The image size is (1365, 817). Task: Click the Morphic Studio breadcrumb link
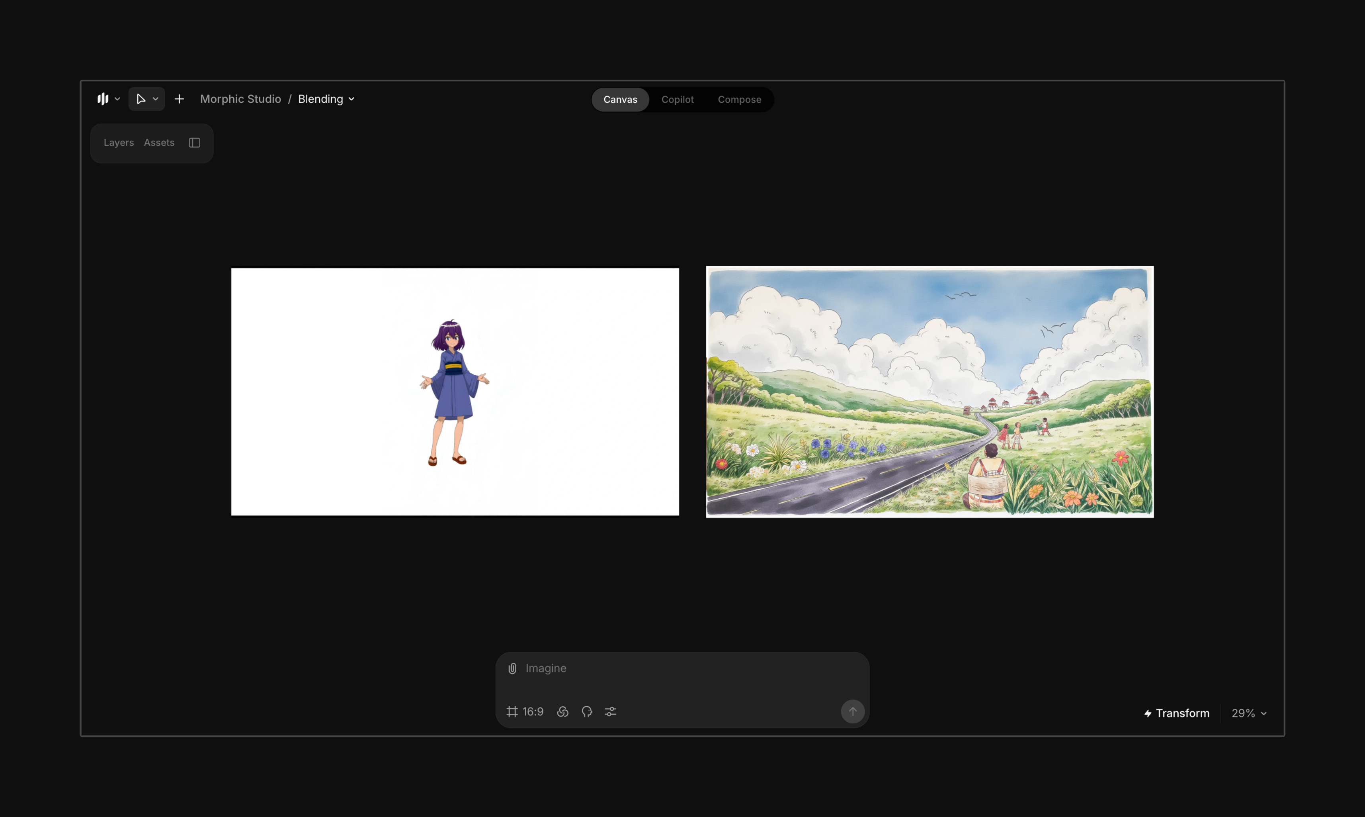(x=240, y=99)
